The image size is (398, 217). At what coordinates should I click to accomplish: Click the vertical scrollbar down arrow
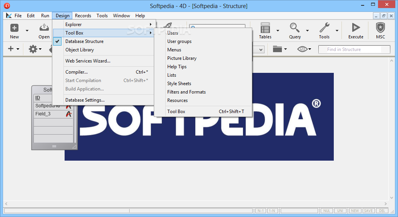[x=391, y=198]
